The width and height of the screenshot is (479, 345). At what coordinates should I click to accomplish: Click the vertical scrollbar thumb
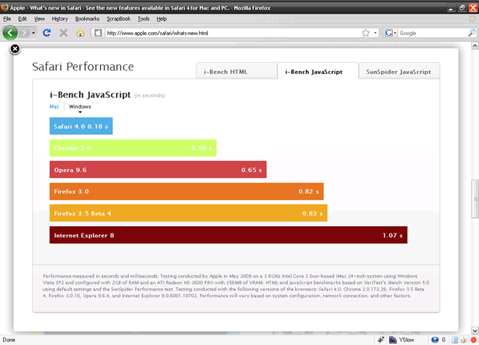[x=475, y=199]
